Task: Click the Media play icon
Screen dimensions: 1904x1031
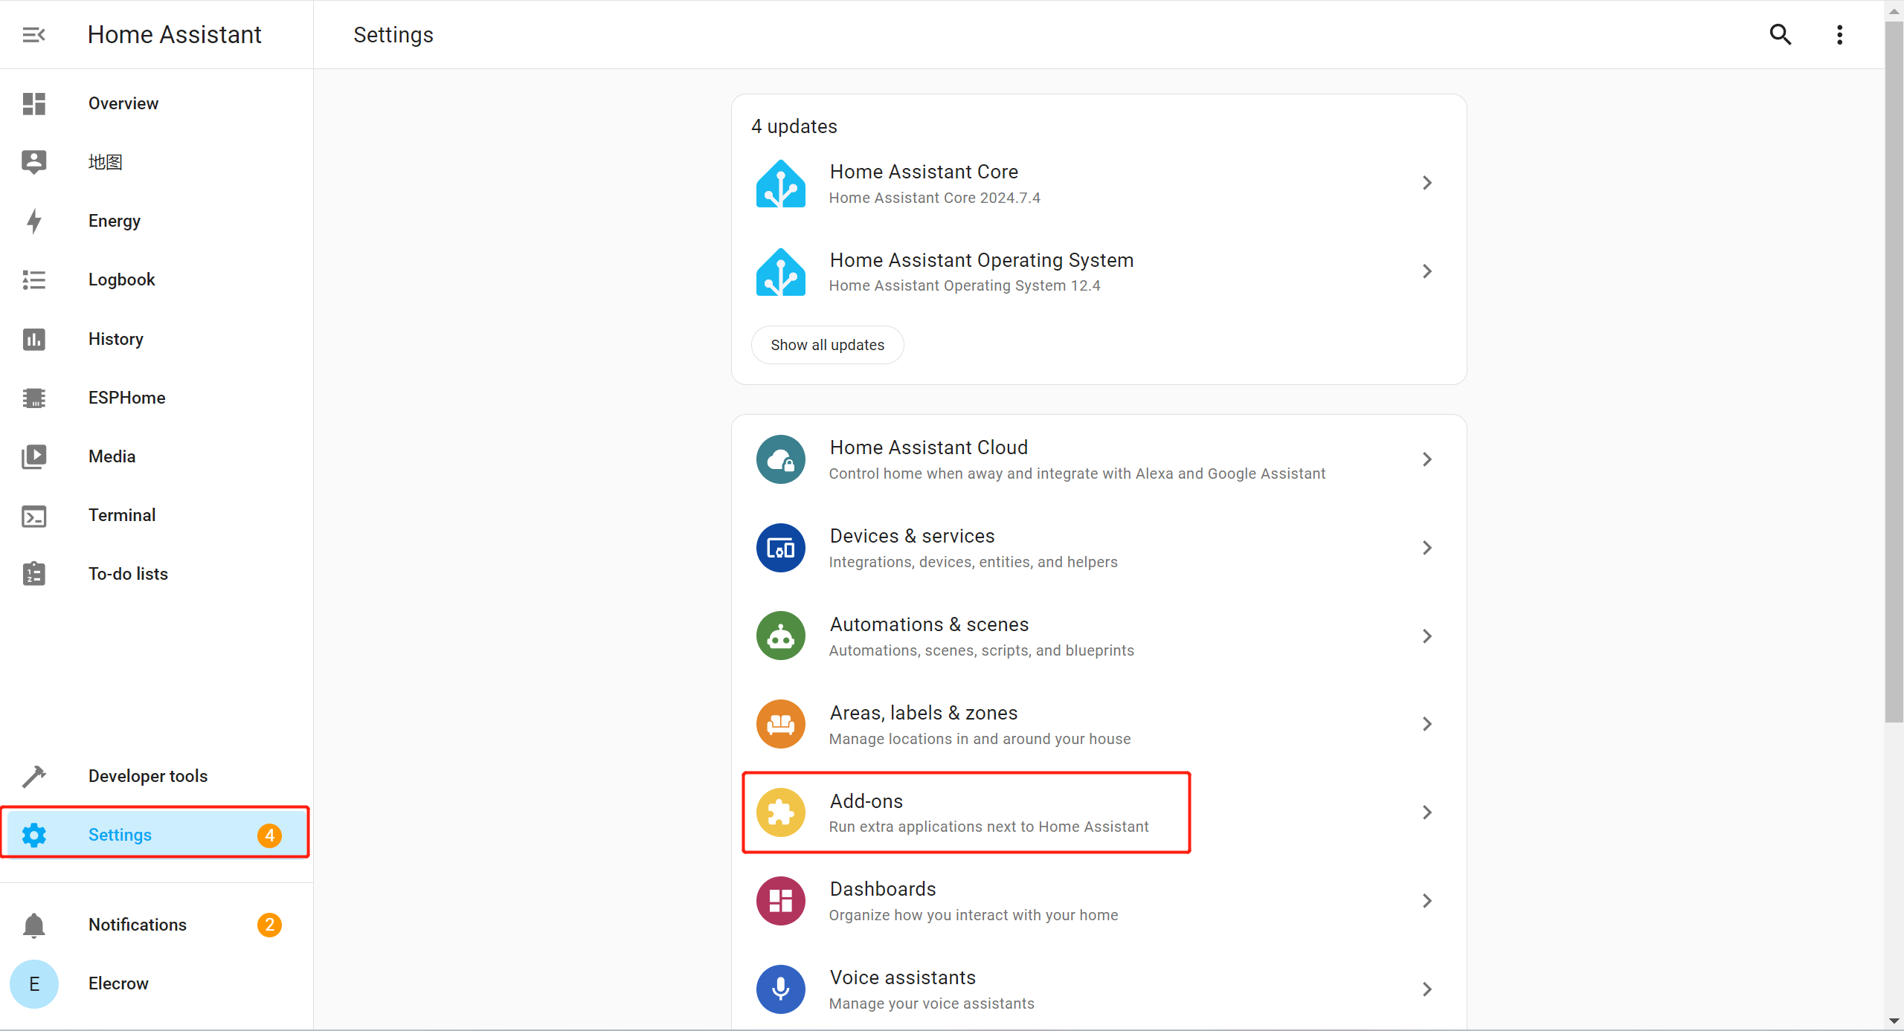Action: point(33,456)
